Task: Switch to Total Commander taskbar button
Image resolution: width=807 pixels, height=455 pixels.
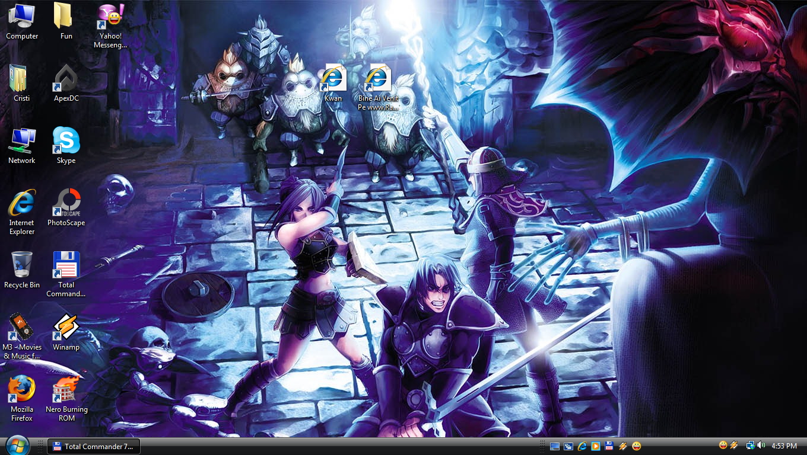Action: click(x=94, y=446)
